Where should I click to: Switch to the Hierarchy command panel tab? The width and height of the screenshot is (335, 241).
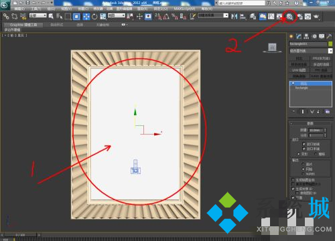306,36
